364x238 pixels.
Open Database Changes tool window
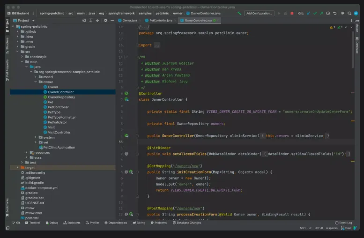pos(187,223)
